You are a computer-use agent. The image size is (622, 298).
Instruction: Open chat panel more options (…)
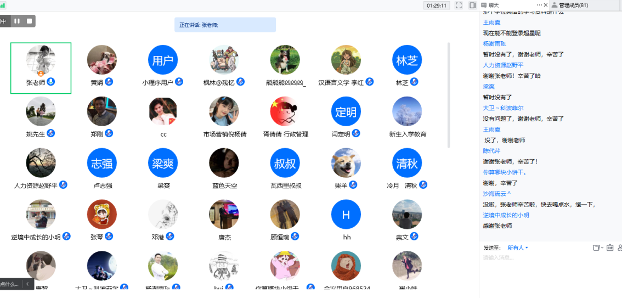(539, 5)
